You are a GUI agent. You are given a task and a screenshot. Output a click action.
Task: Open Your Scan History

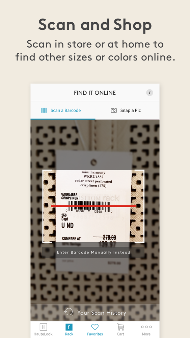[x=95, y=313]
